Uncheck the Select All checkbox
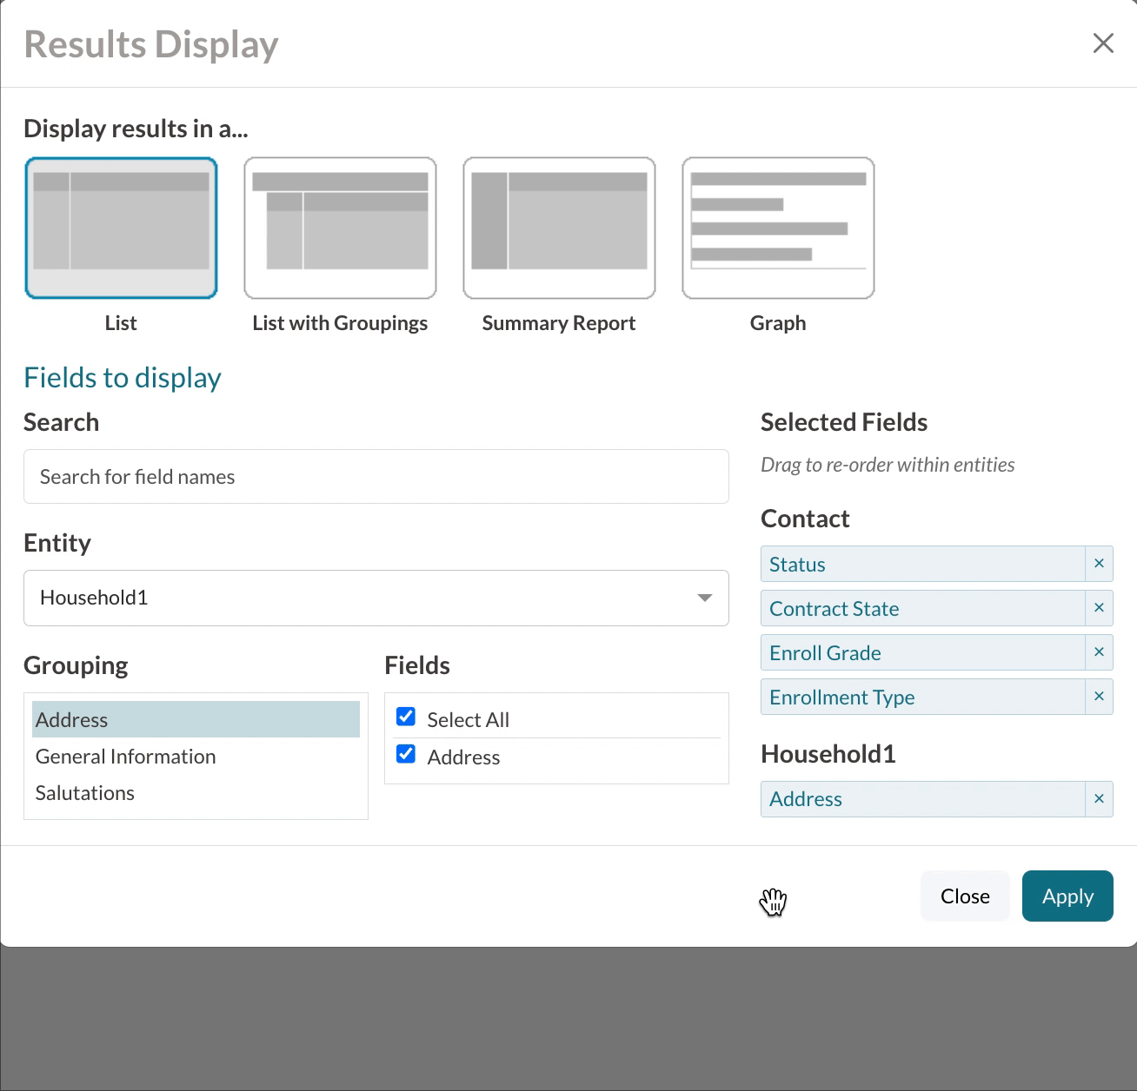1137x1091 pixels. pos(406,717)
